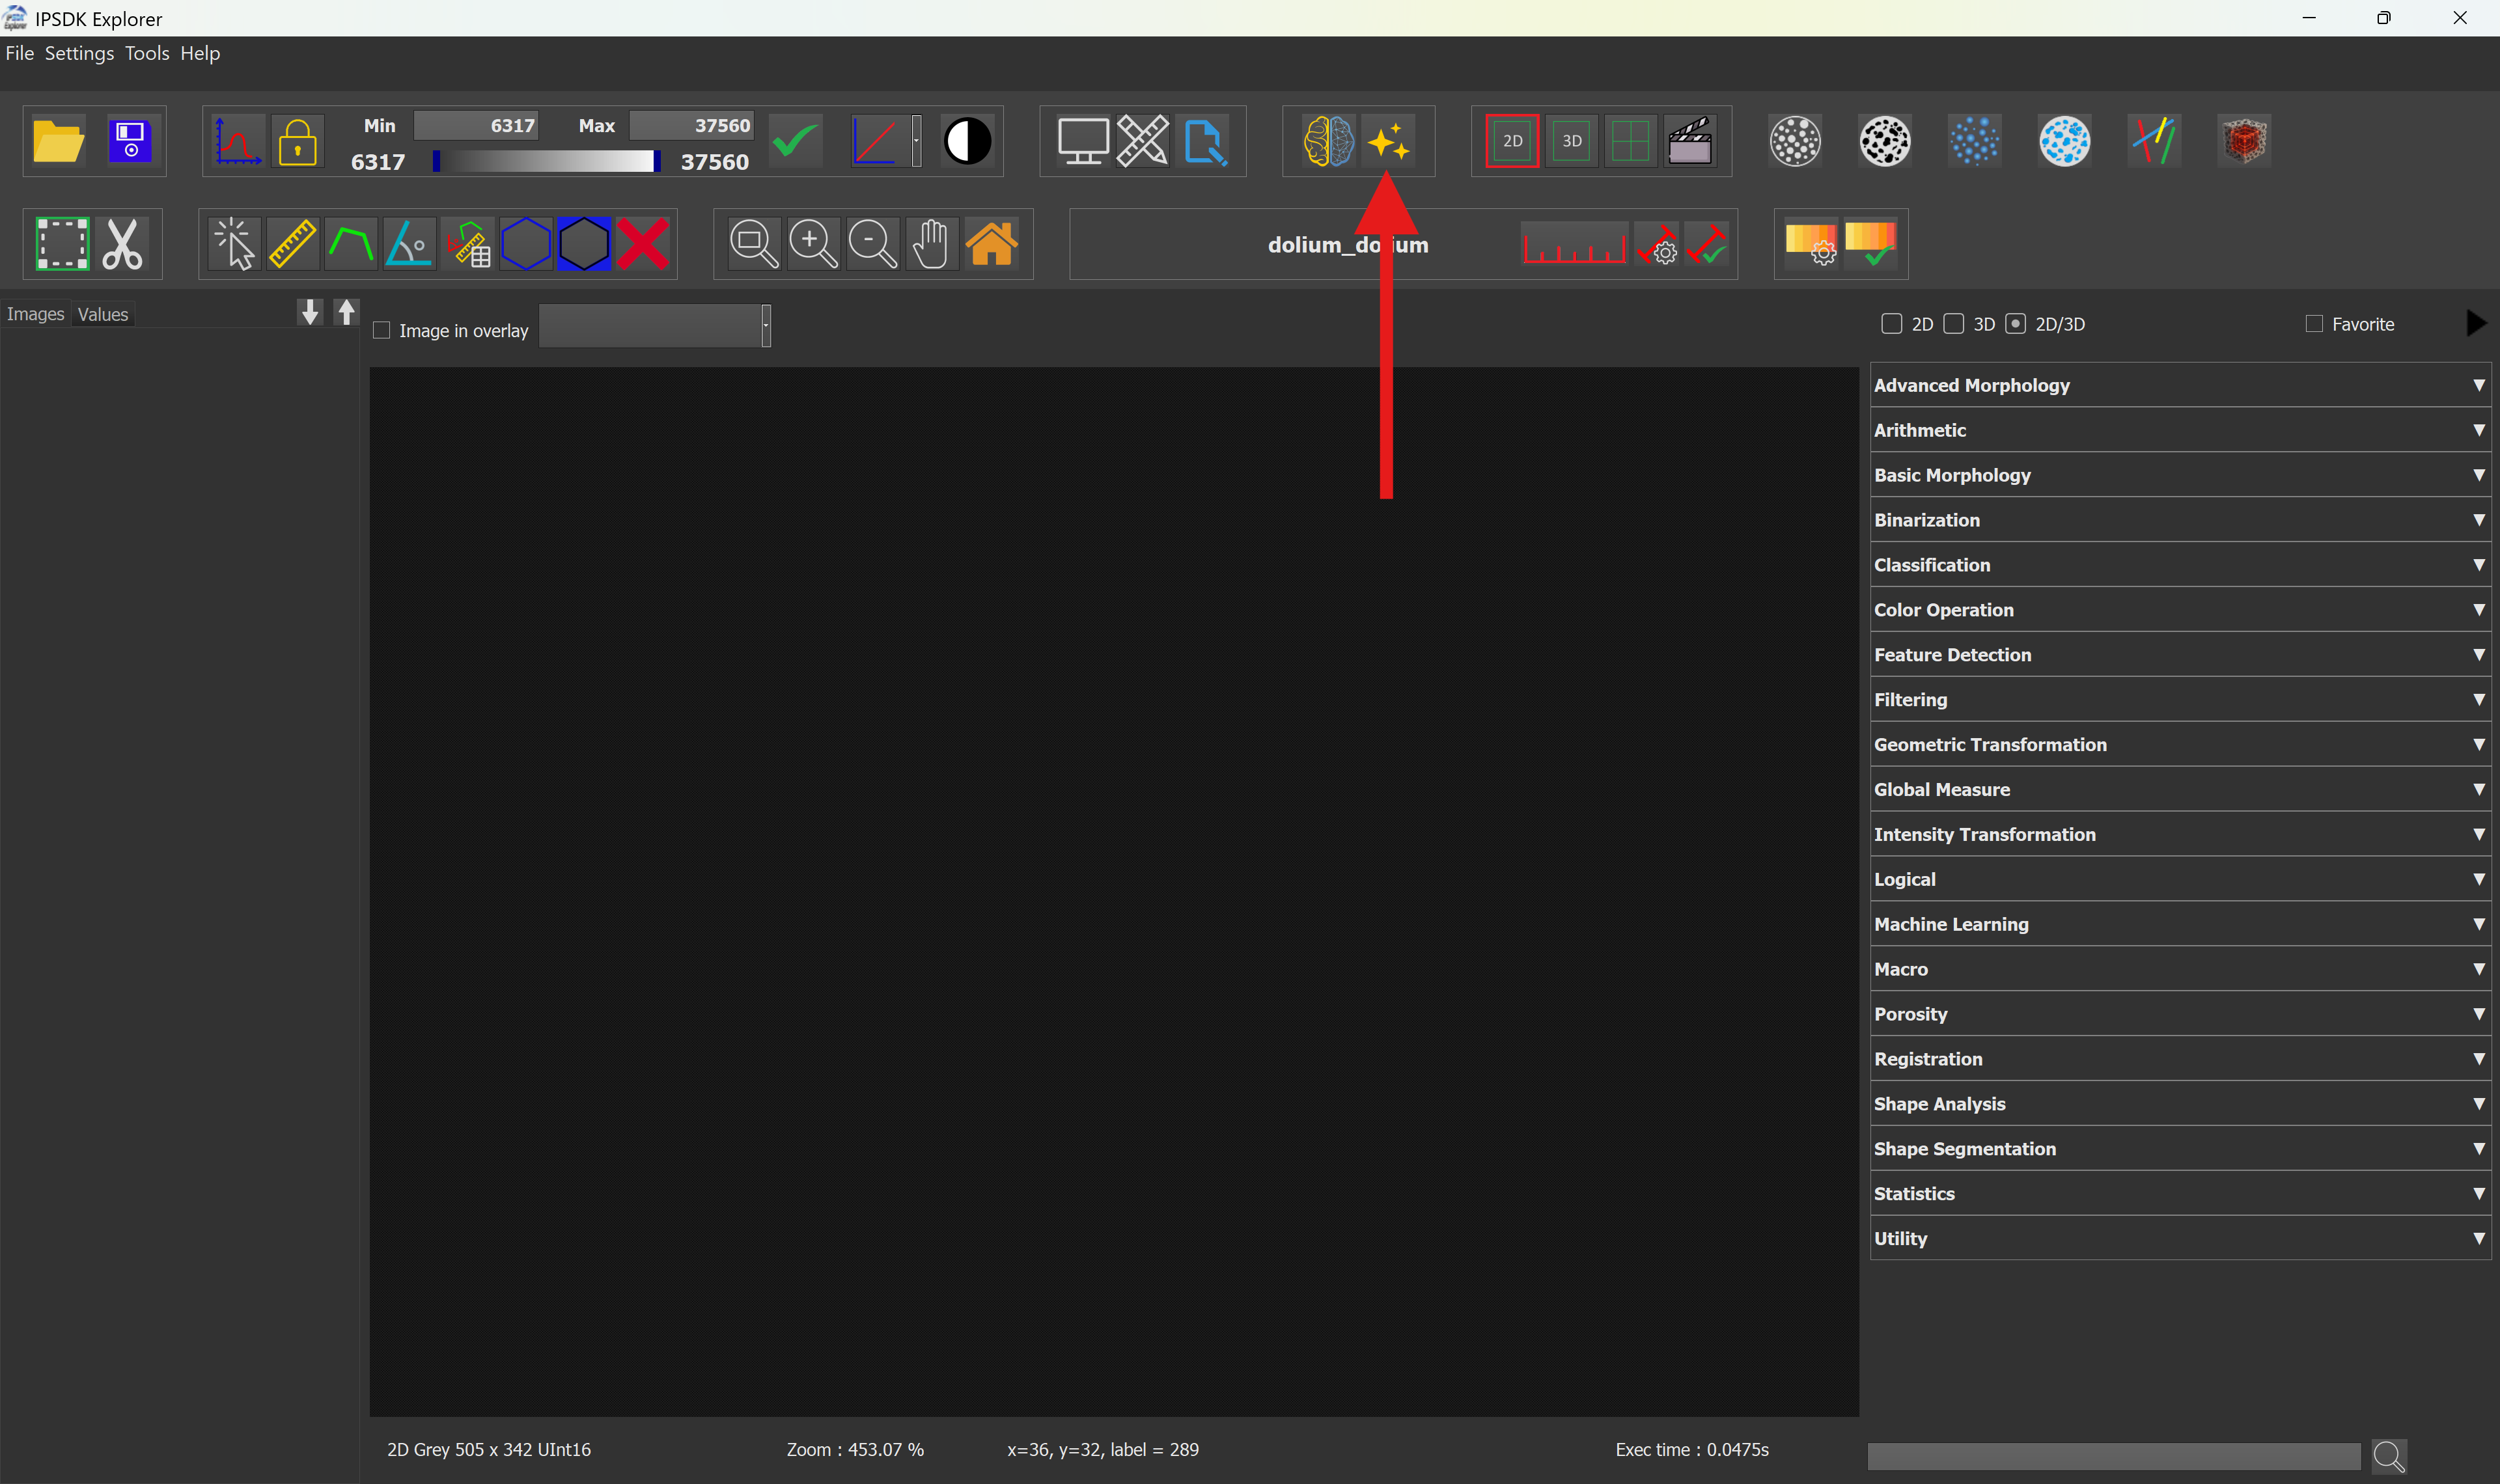Click the orange home reset view icon
This screenshot has height=1484, width=2500.
(991, 244)
